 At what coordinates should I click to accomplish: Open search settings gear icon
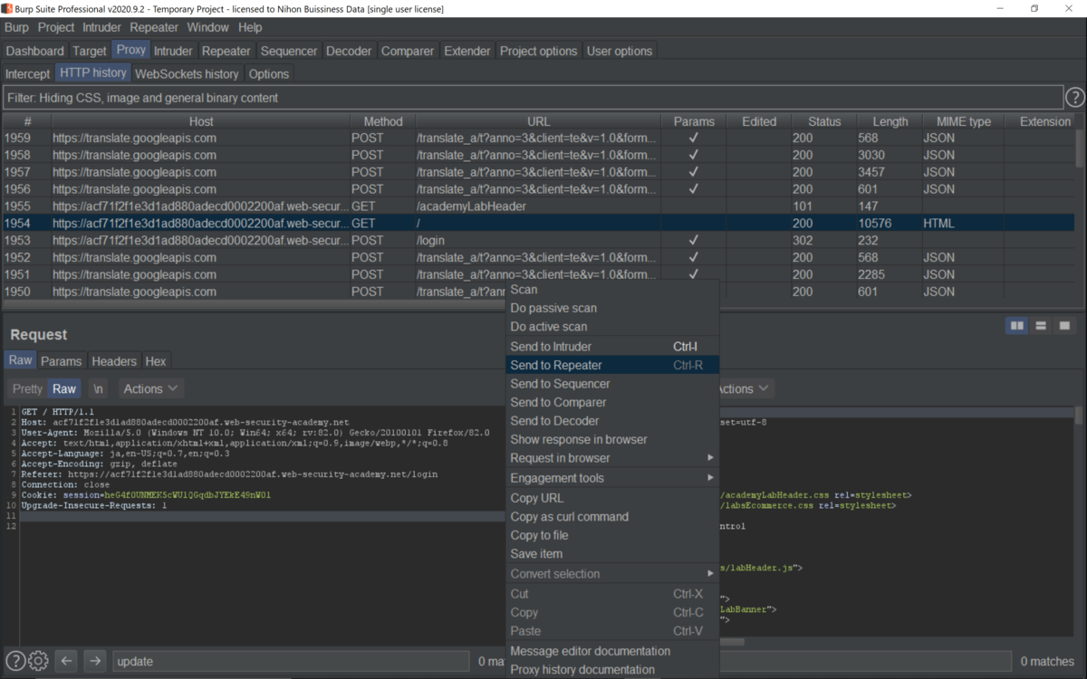click(x=38, y=661)
